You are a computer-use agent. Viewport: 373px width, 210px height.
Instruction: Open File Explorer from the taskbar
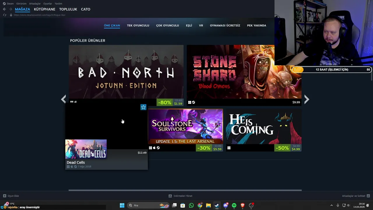(x=208, y=205)
